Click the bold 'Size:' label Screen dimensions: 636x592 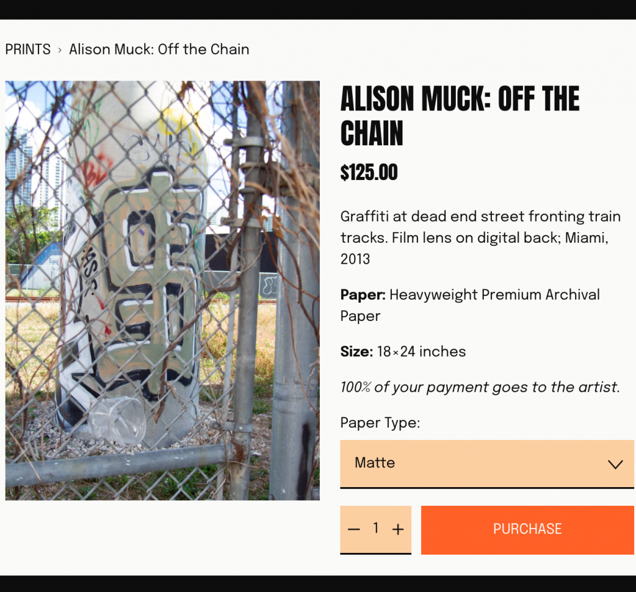tap(357, 352)
